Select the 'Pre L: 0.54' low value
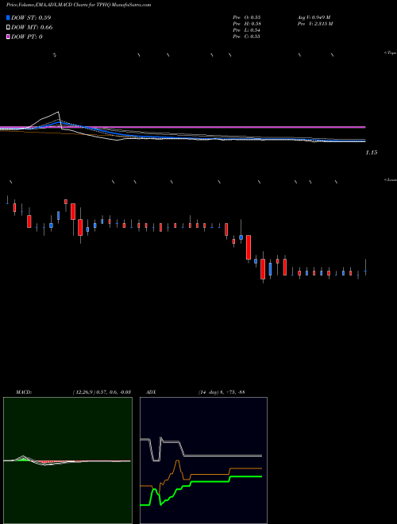The image size is (397, 524). 247,29
